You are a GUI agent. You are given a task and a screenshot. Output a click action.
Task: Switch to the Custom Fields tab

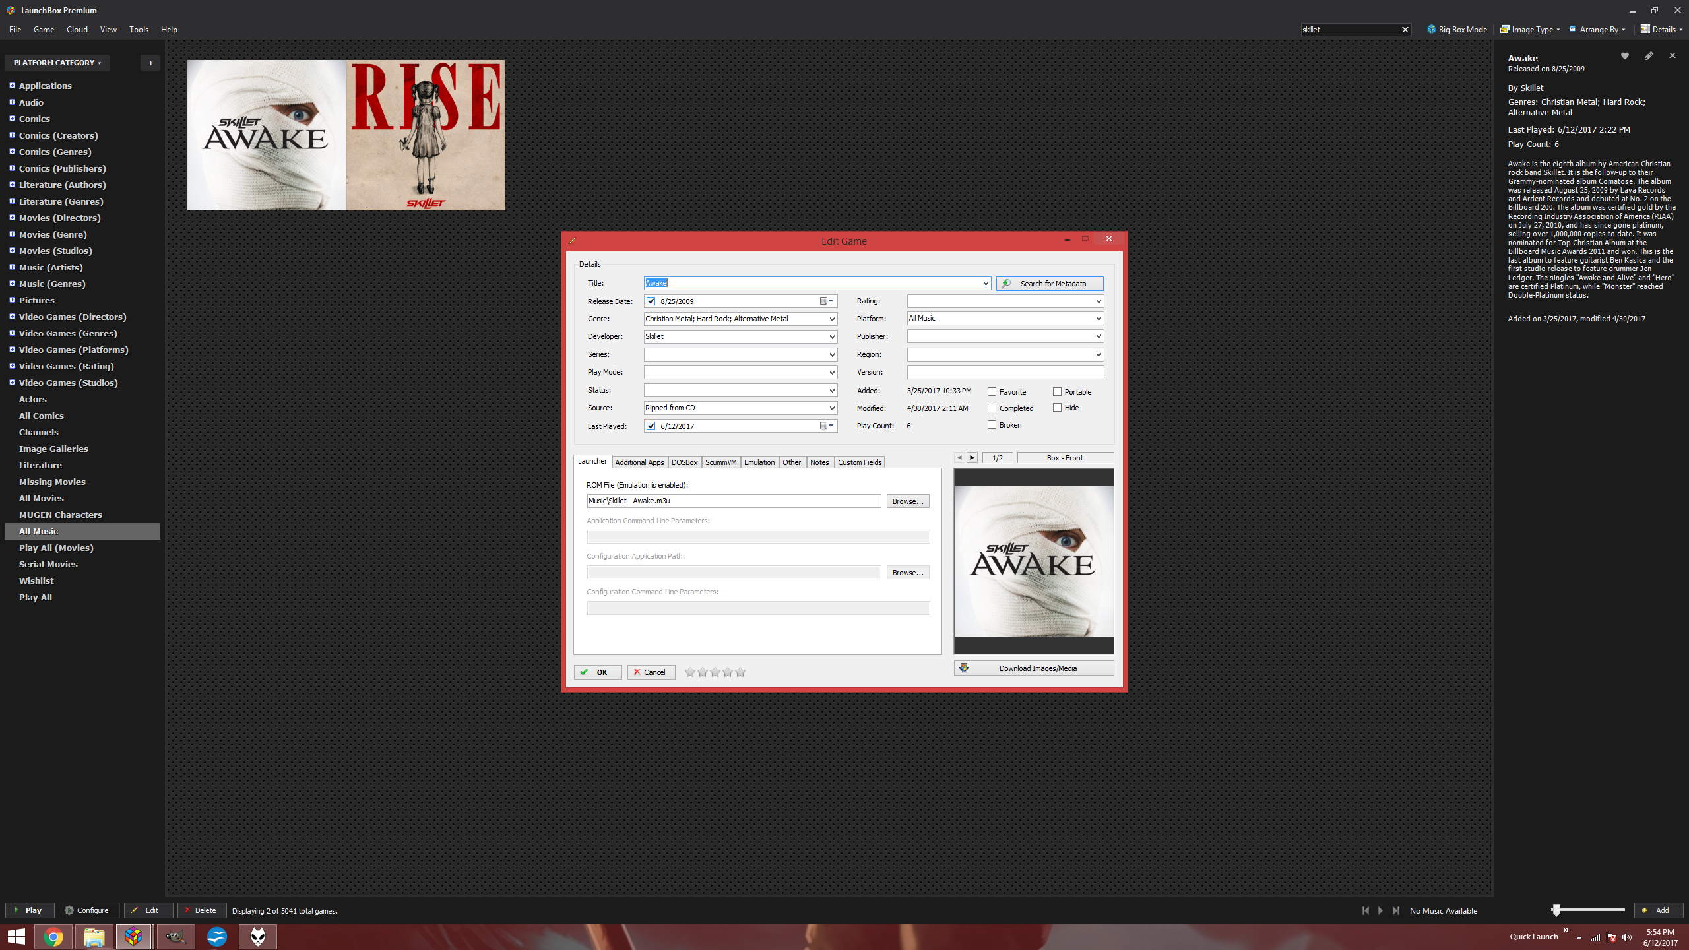click(860, 462)
